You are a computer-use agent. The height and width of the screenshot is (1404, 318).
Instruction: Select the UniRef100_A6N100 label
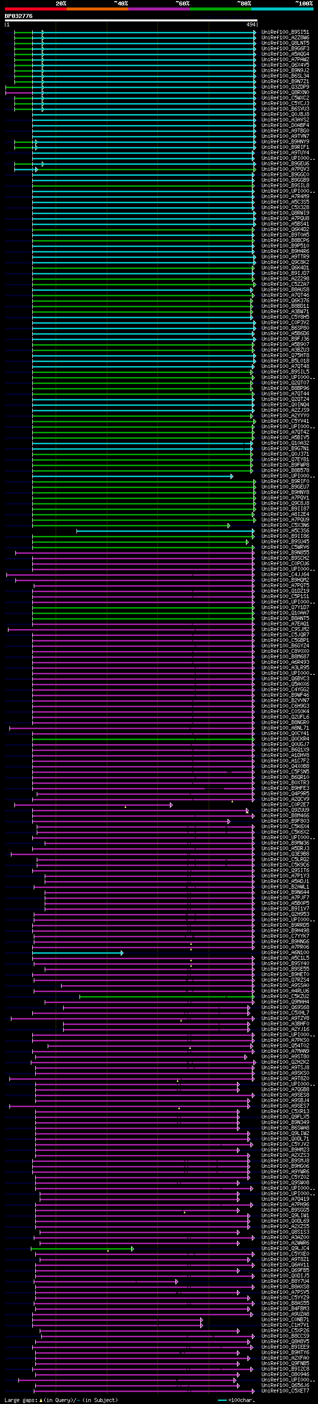pos(285,953)
